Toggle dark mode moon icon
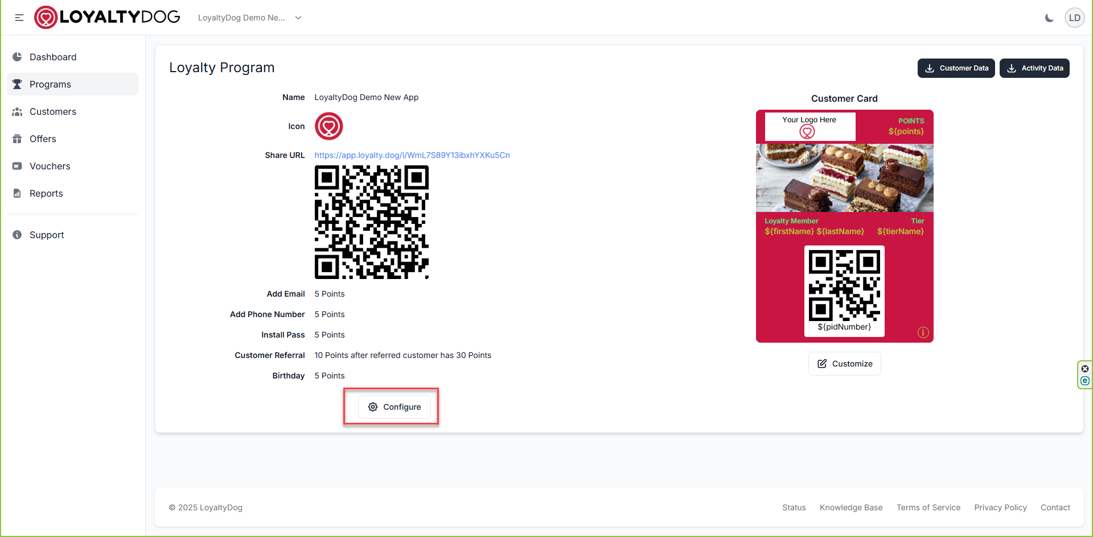Viewport: 1093px width, 537px height. (x=1049, y=18)
